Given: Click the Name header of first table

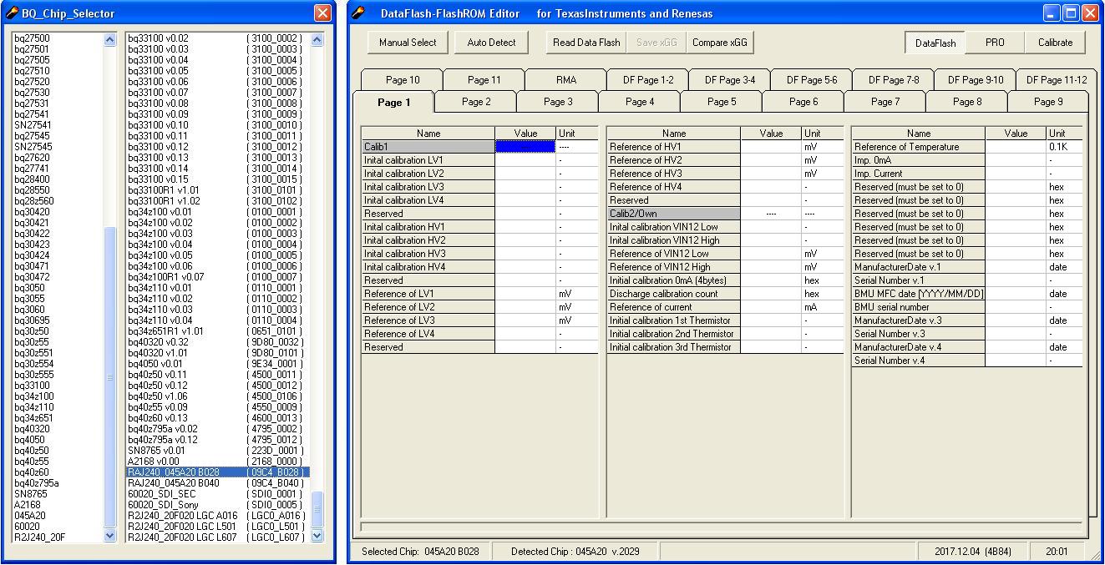Looking at the screenshot, I should pos(428,134).
